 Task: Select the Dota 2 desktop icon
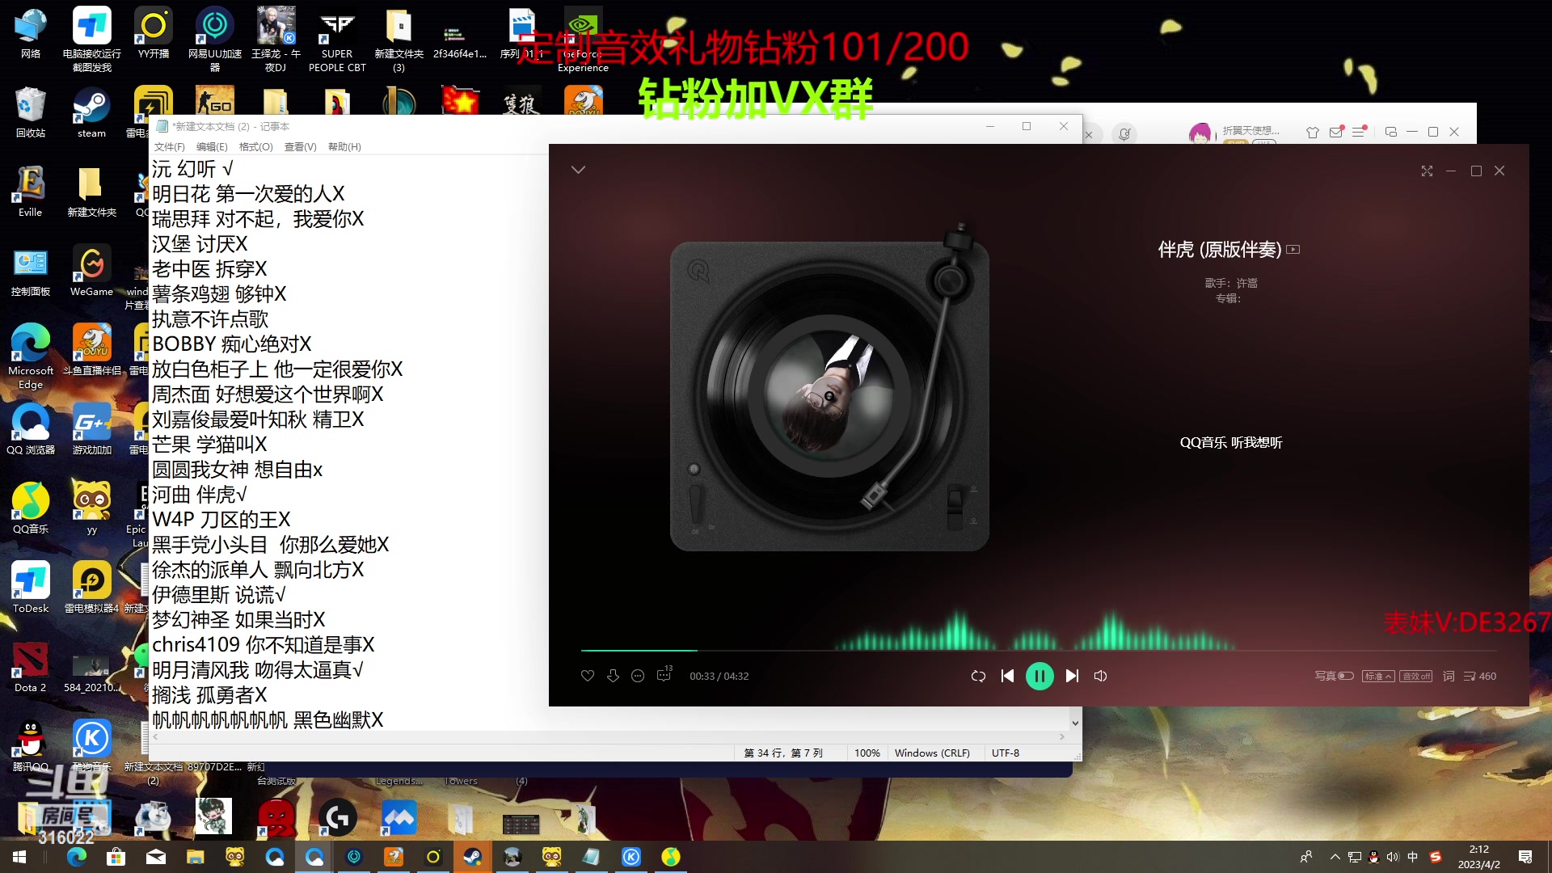(x=30, y=667)
